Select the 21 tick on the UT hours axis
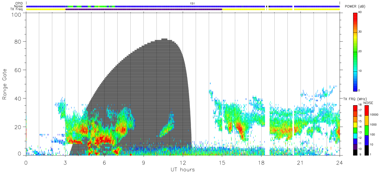382x176 pixels. (300, 163)
